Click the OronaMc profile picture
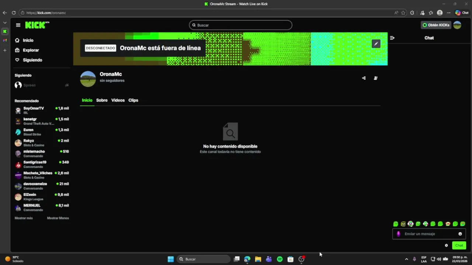The height and width of the screenshot is (265, 472). pyautogui.click(x=88, y=79)
